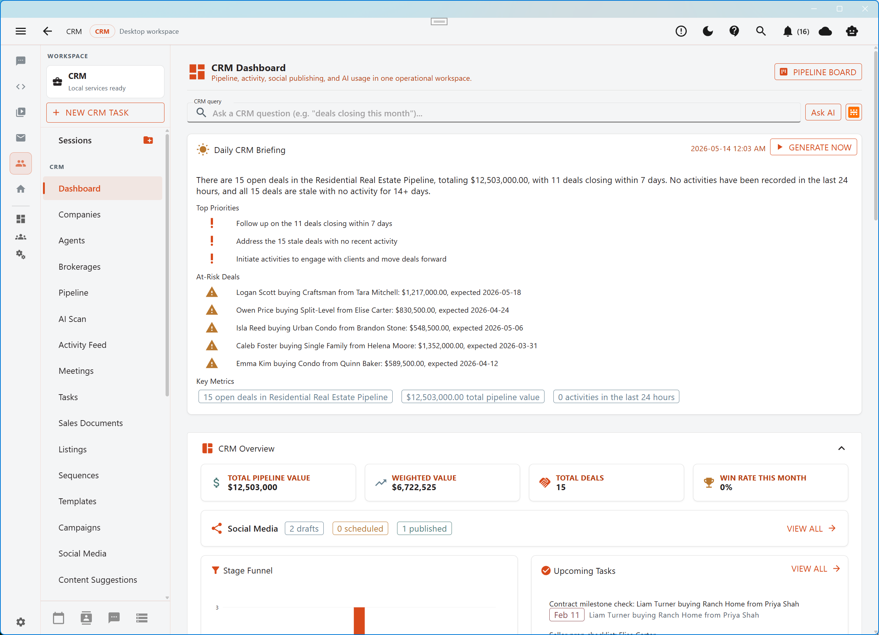Screen dimensions: 879x635
Task: Open contact card icon in bottom toolbar
Action: (86, 618)
